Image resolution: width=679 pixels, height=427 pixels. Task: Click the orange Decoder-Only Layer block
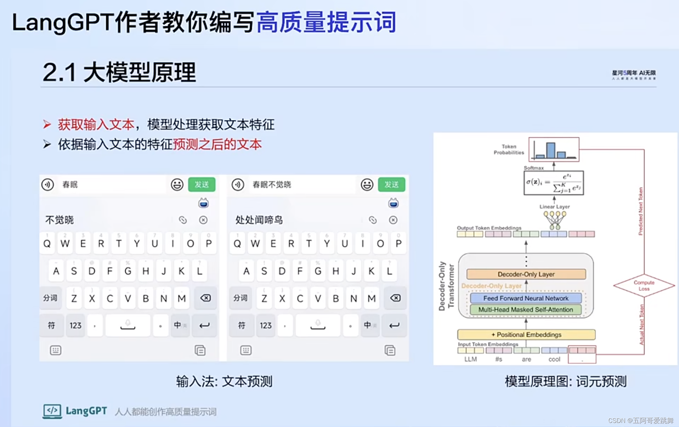coord(526,274)
